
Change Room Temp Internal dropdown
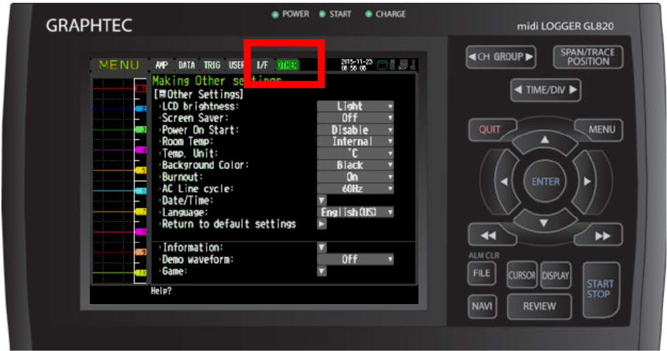tap(355, 142)
